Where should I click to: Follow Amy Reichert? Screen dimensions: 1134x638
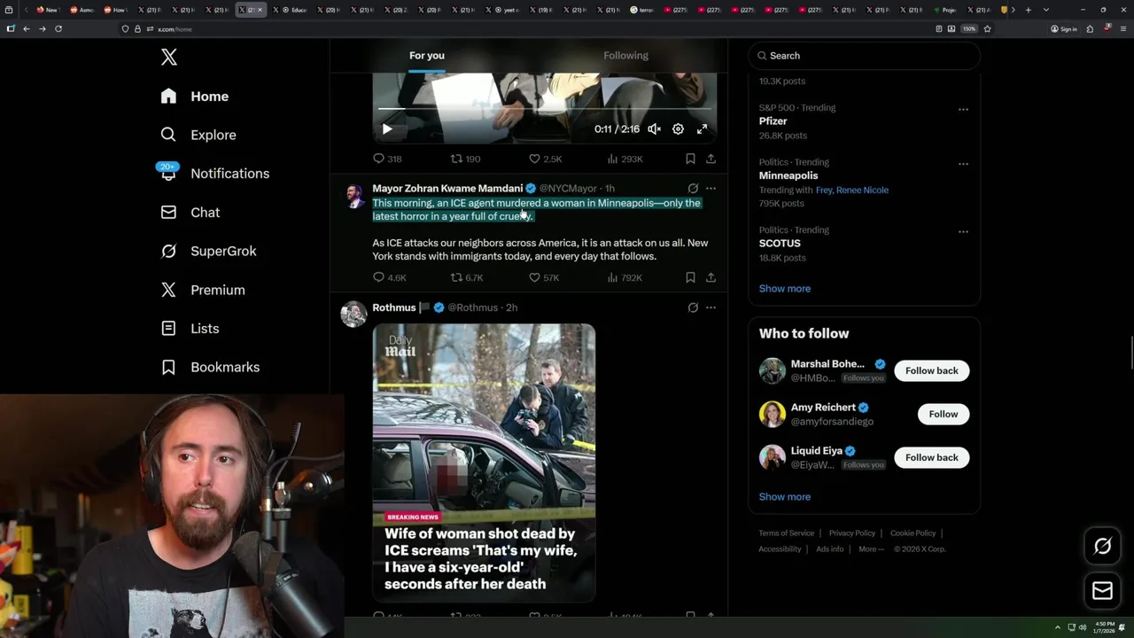(944, 414)
